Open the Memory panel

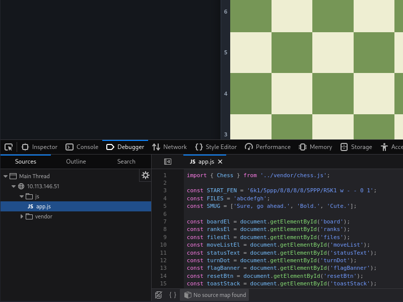315,147
